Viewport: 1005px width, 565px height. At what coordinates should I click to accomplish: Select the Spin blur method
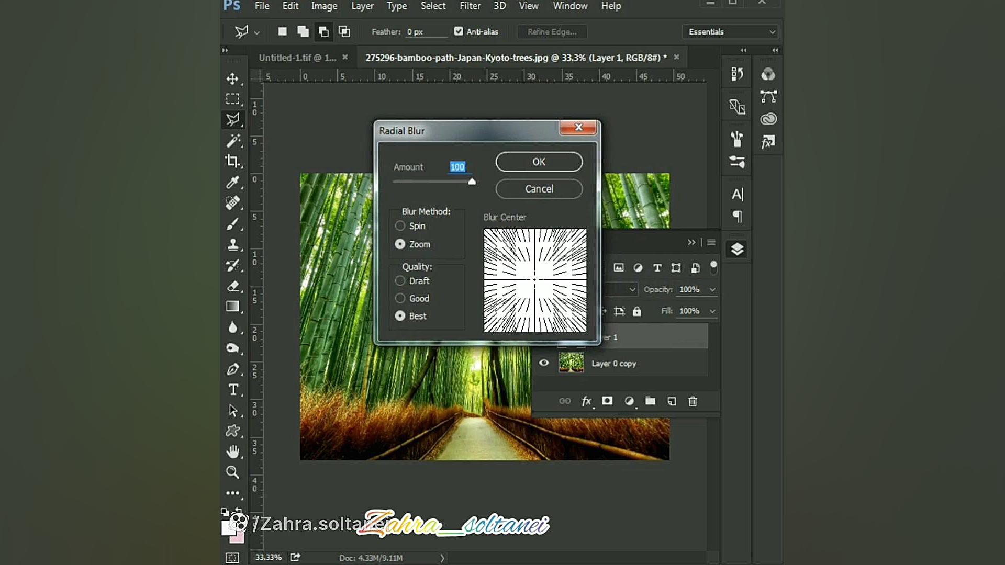pyautogui.click(x=400, y=226)
